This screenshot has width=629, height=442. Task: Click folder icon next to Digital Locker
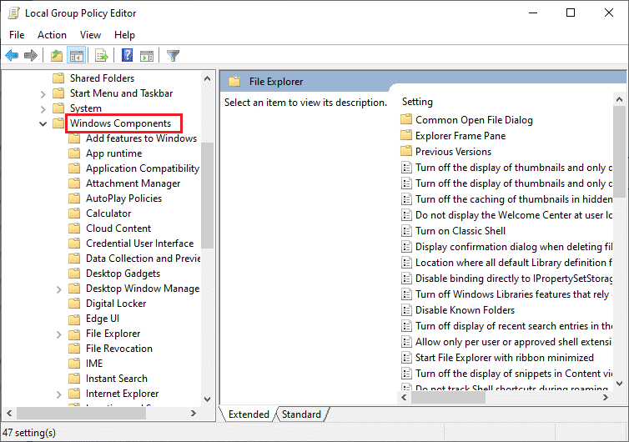74,304
